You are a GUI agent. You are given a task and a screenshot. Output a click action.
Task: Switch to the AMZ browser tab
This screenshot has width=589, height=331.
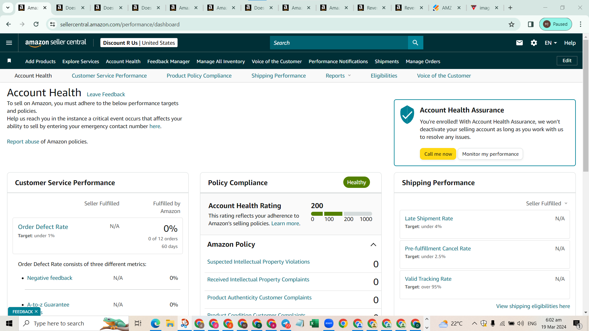click(447, 8)
